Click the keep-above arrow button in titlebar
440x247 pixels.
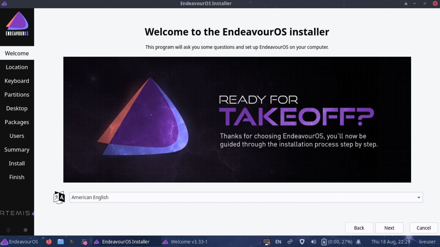coord(406,4)
